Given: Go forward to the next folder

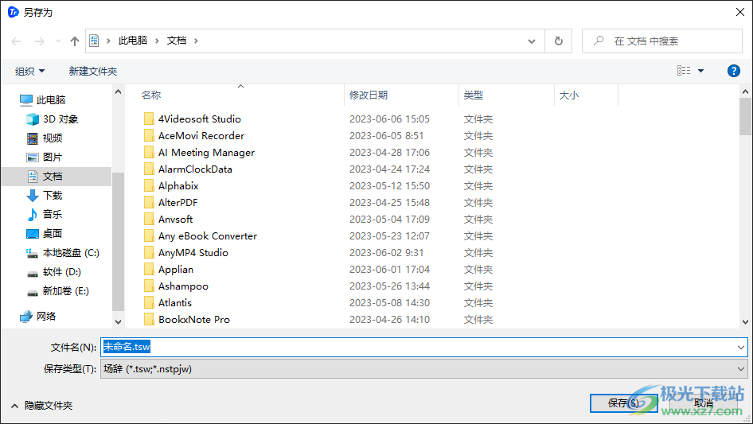Looking at the screenshot, I should pos(39,41).
